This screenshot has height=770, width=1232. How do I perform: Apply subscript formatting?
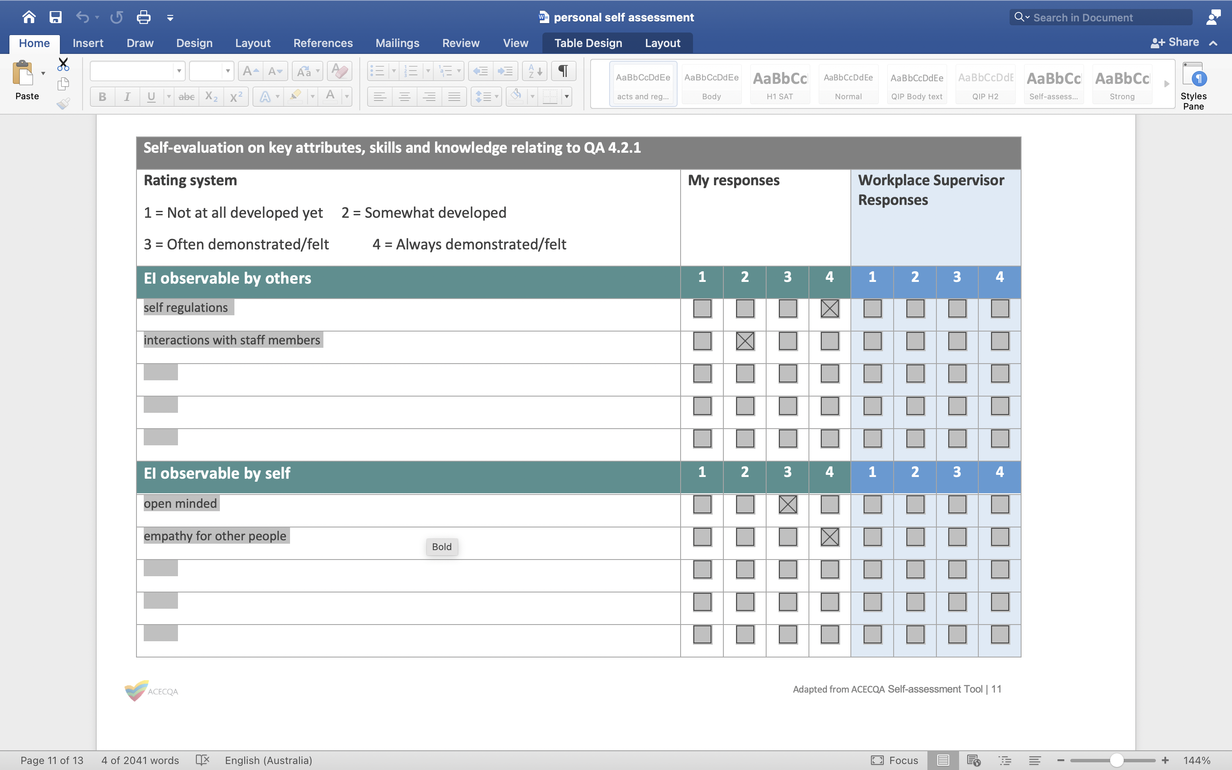point(211,96)
